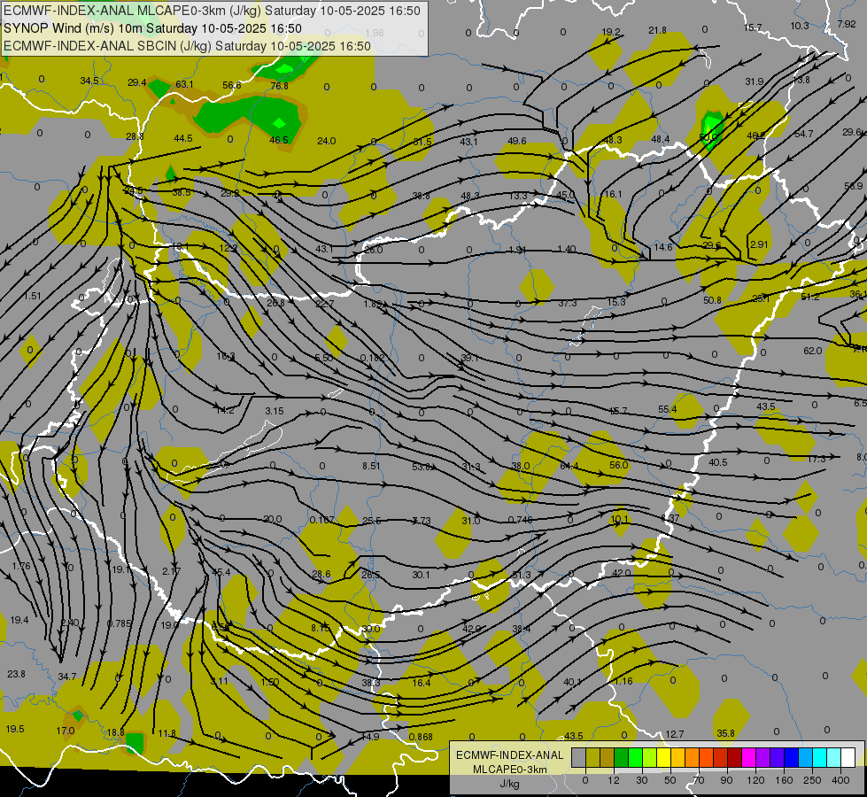The width and height of the screenshot is (867, 797).
Task: Click the map value 56.0
Action: [x=618, y=465]
